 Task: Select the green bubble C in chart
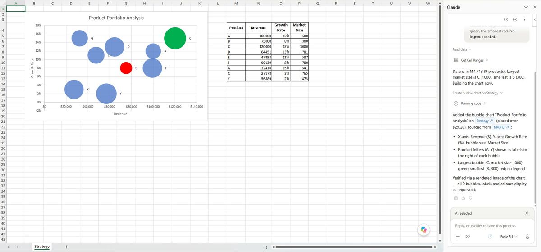pyautogui.click(x=176, y=38)
